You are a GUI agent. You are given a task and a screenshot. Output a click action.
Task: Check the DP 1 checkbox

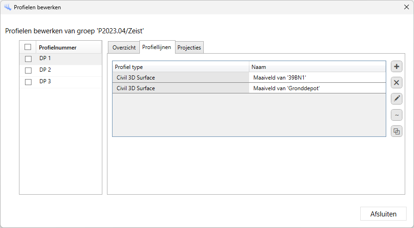(x=28, y=59)
